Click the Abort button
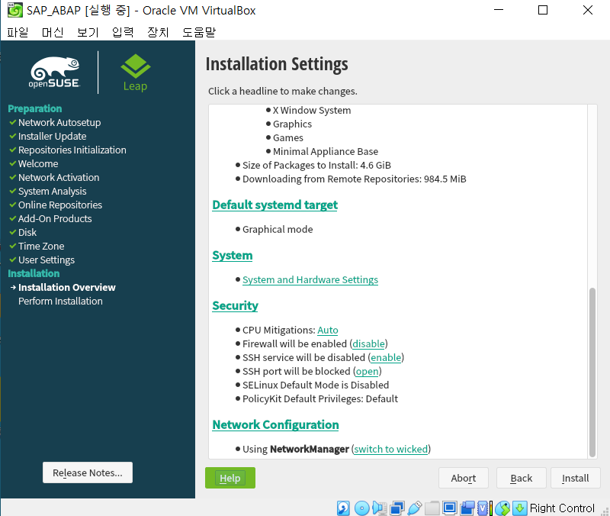 pos(464,478)
